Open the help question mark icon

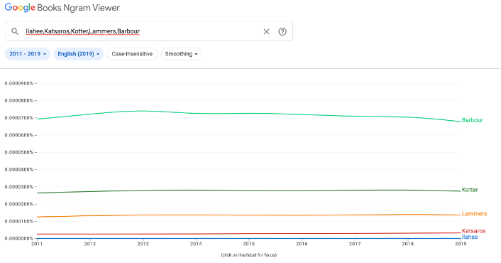point(282,31)
